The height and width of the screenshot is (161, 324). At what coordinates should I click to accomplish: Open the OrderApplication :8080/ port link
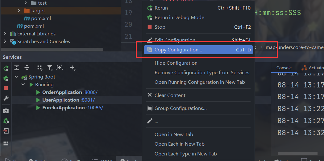click(x=90, y=92)
